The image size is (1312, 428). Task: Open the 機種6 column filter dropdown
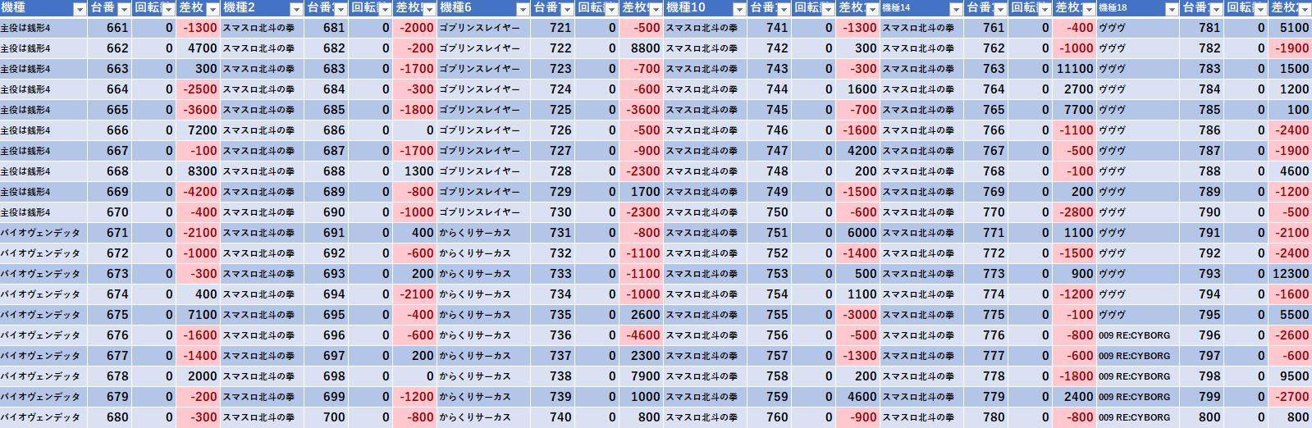click(523, 9)
